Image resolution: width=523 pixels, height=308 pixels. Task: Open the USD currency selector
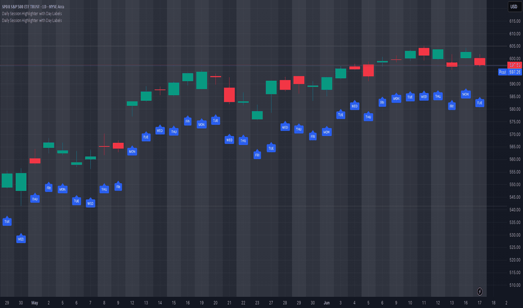click(513, 7)
